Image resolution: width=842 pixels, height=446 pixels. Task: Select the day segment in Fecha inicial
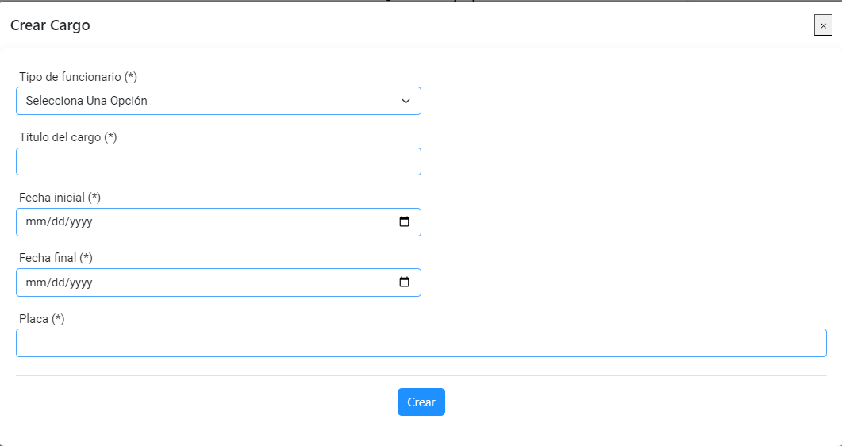coord(57,221)
